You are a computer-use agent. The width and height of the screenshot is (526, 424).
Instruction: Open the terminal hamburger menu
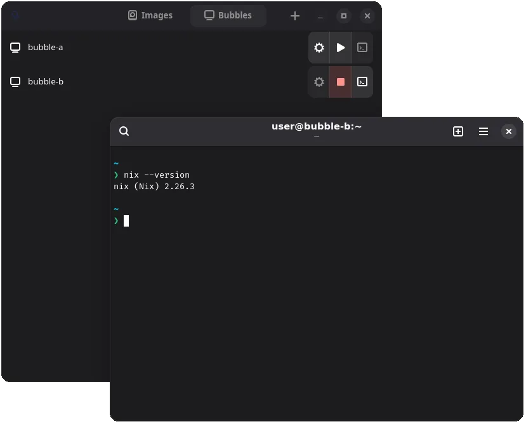pyautogui.click(x=483, y=131)
